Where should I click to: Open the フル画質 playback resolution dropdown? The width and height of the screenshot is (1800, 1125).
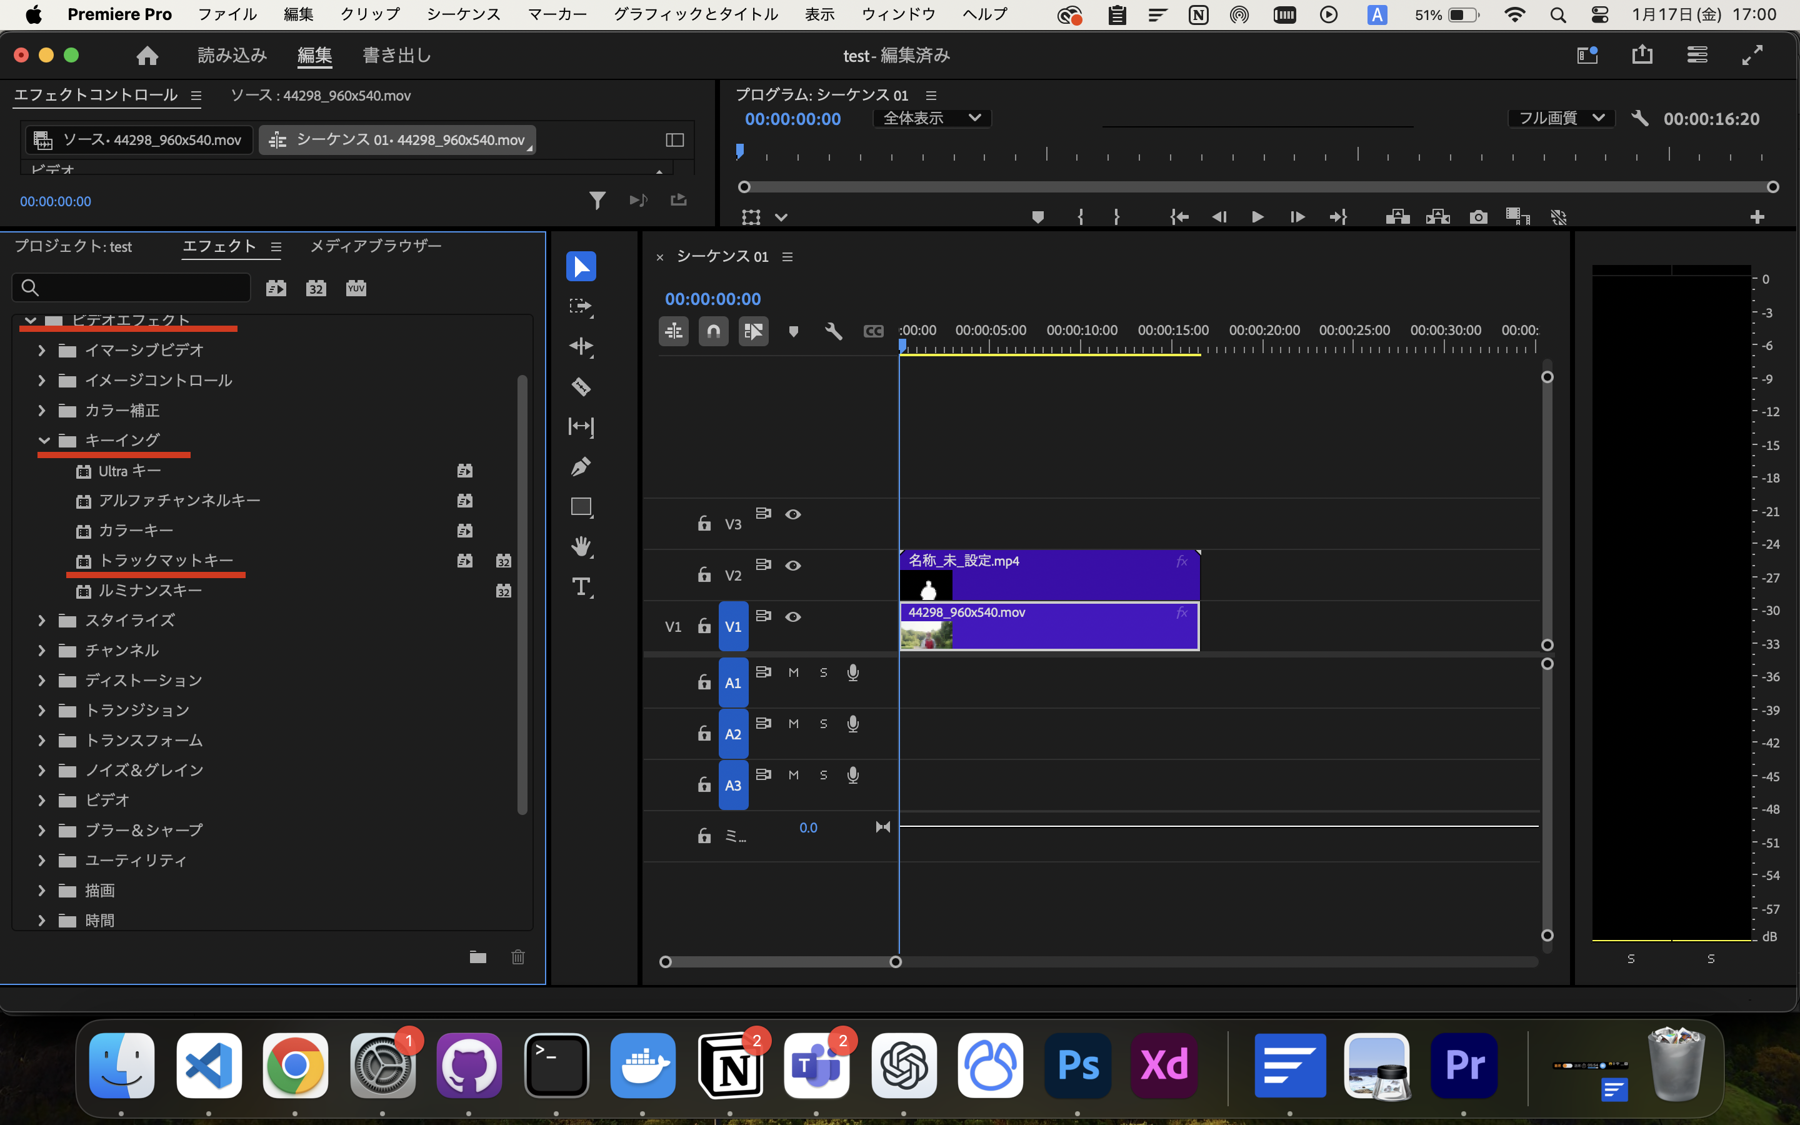click(1561, 118)
